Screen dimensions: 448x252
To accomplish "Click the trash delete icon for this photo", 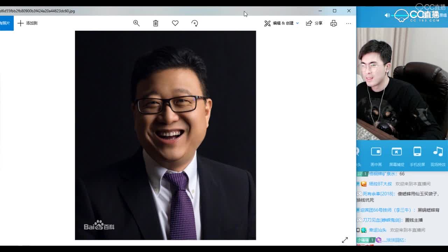I will (155, 23).
